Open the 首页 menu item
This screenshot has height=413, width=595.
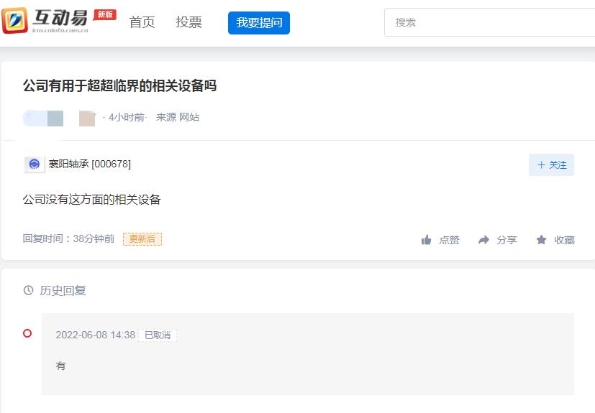point(142,22)
